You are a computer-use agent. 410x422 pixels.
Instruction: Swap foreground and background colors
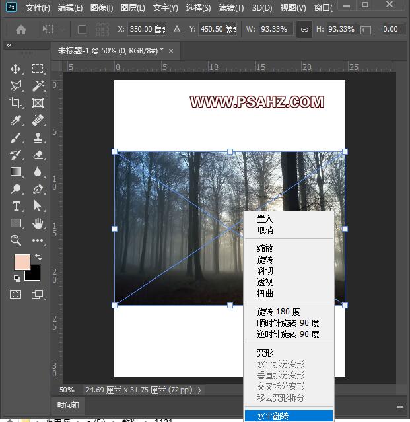pyautogui.click(x=38, y=257)
